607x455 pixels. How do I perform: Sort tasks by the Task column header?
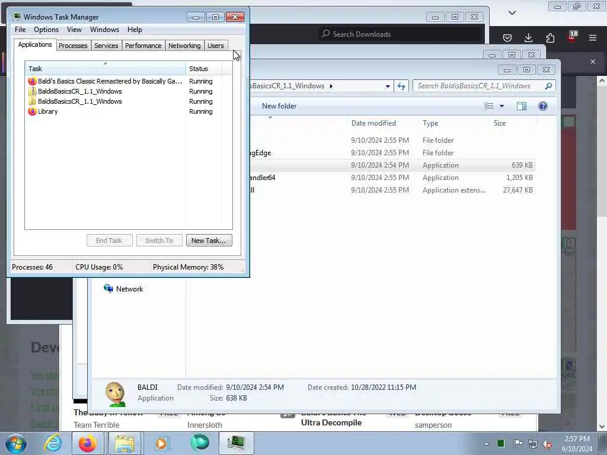pyautogui.click(x=105, y=69)
